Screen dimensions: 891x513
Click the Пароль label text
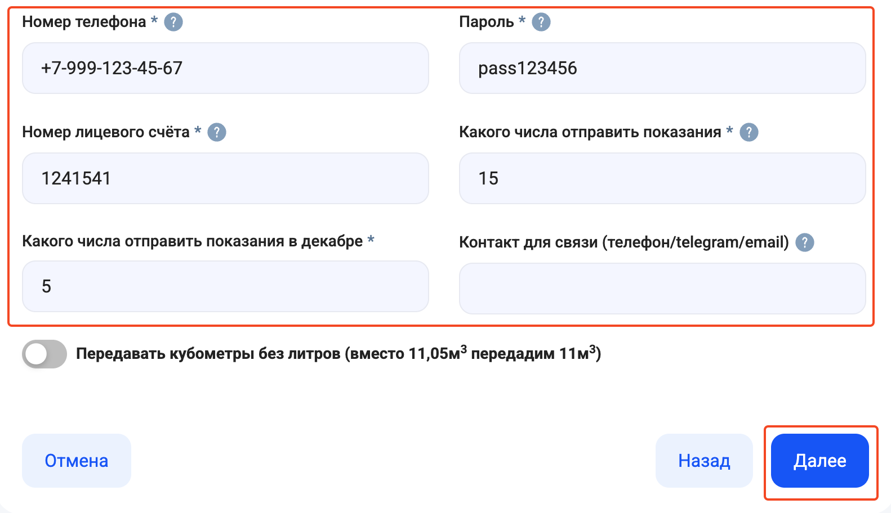(486, 22)
